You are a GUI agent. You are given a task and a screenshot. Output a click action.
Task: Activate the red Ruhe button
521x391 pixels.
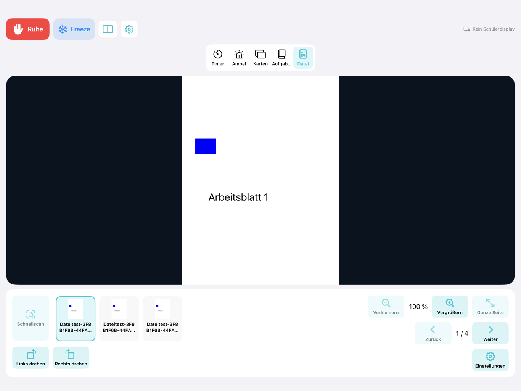click(x=28, y=29)
